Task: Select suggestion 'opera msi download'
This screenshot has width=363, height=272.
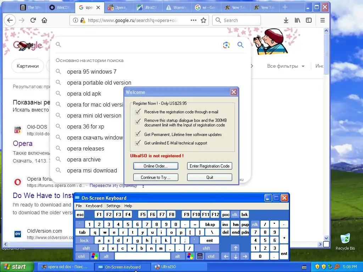Action: (92, 170)
